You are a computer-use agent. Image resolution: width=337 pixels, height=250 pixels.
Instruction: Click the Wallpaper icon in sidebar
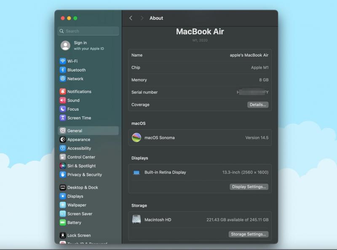[62, 205]
